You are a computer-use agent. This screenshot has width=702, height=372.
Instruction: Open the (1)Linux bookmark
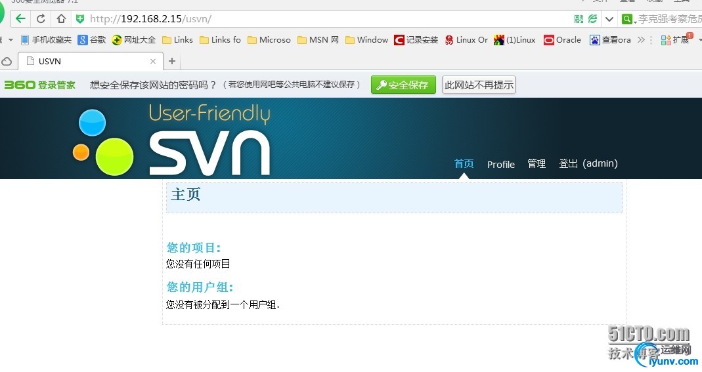(x=515, y=40)
